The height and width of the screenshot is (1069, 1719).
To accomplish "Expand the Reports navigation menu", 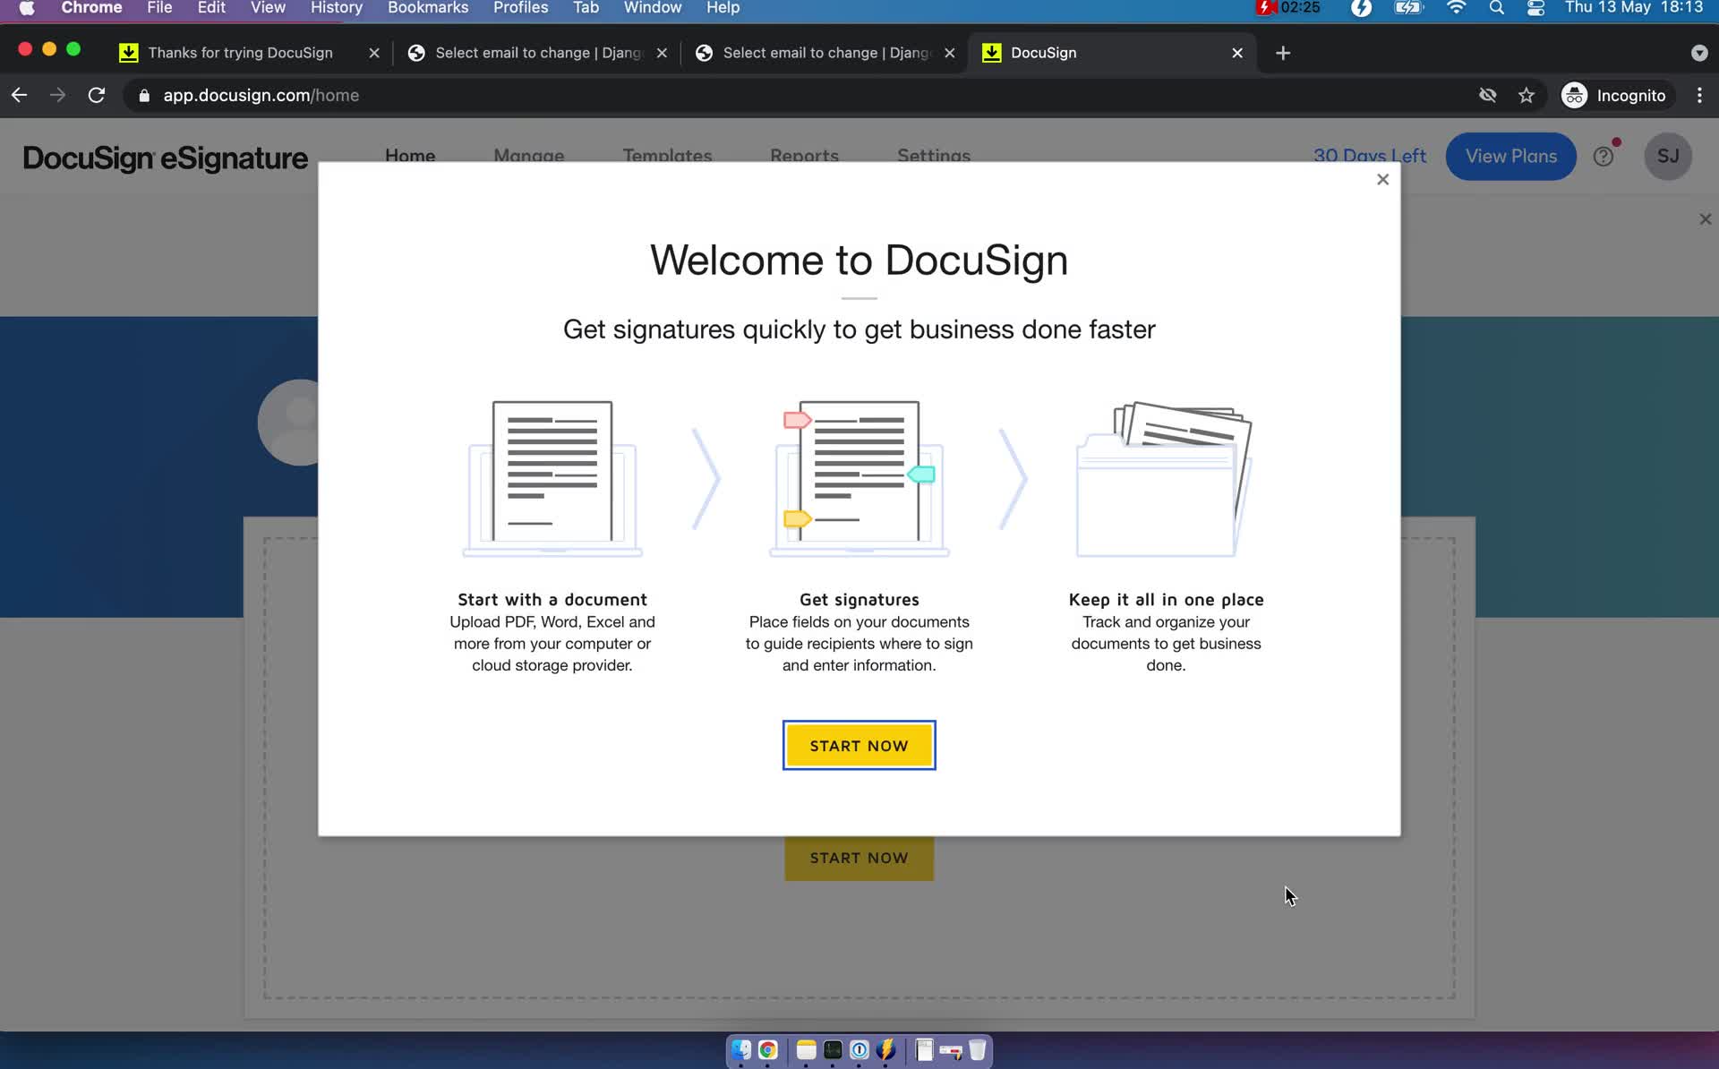I will 805,155.
